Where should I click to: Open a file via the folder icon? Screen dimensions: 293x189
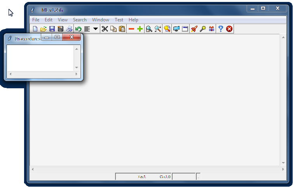(44, 29)
